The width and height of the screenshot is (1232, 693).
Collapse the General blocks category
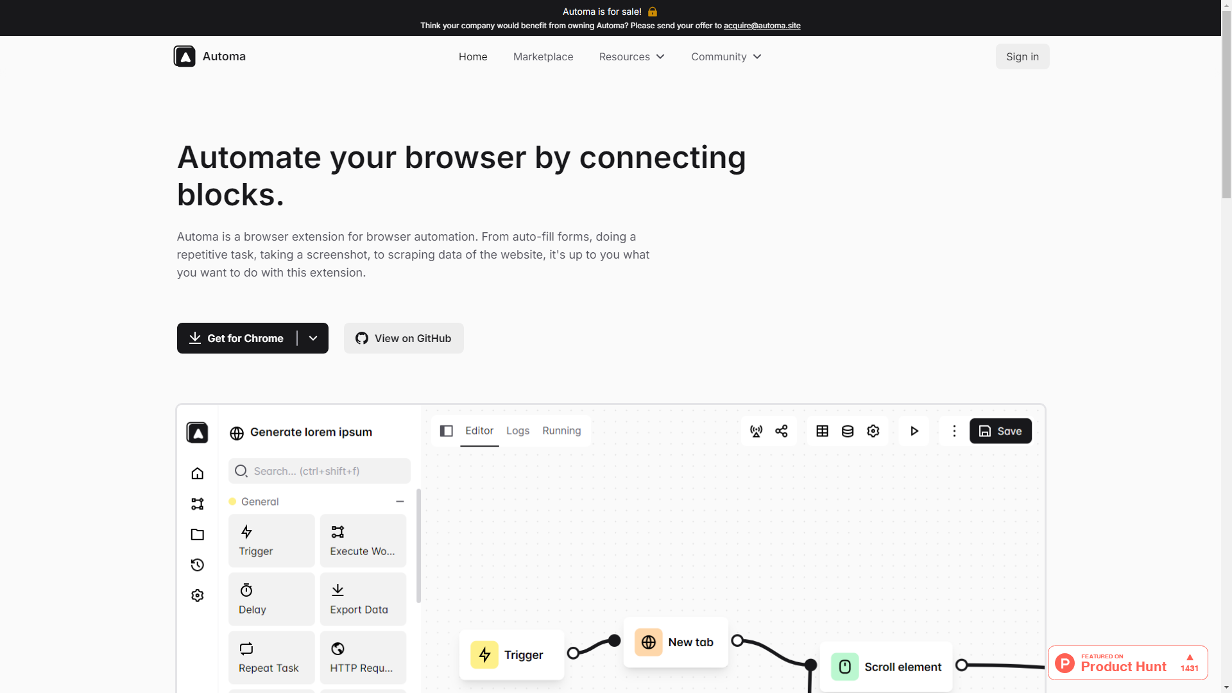[400, 502]
